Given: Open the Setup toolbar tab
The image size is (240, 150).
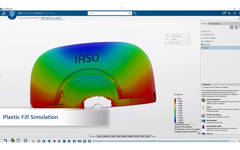Looking at the screenshot, I should click(99, 136).
